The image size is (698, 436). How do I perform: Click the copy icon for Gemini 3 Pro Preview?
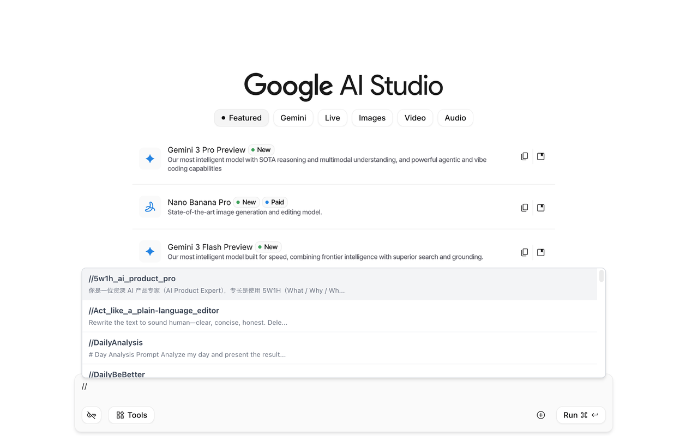point(524,156)
